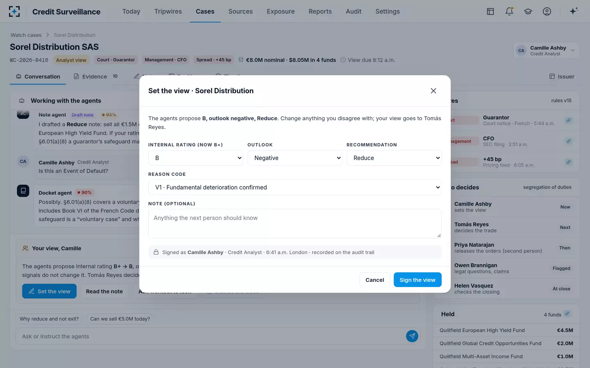This screenshot has height=368, width=590.
Task: Open the Recommendation dropdown showing Reduce
Action: pos(394,158)
